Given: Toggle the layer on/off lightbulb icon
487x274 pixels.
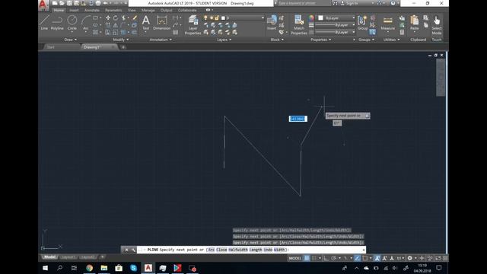Looking at the screenshot, I should (x=205, y=18).
